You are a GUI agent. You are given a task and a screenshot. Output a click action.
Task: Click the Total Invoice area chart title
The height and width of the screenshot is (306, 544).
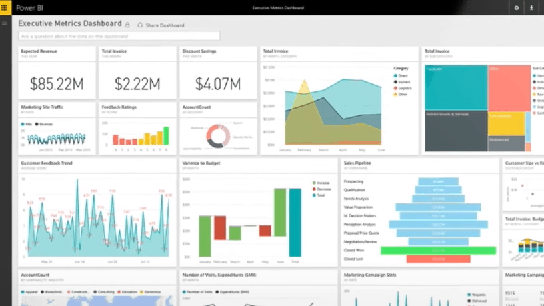click(x=275, y=51)
